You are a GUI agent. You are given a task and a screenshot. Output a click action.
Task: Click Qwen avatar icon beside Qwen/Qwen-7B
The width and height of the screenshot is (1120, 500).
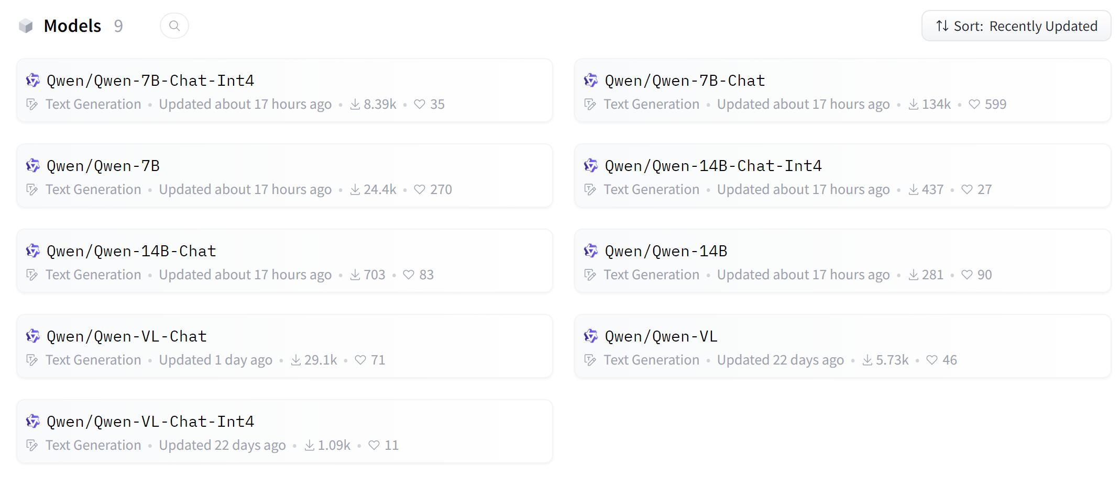click(33, 165)
